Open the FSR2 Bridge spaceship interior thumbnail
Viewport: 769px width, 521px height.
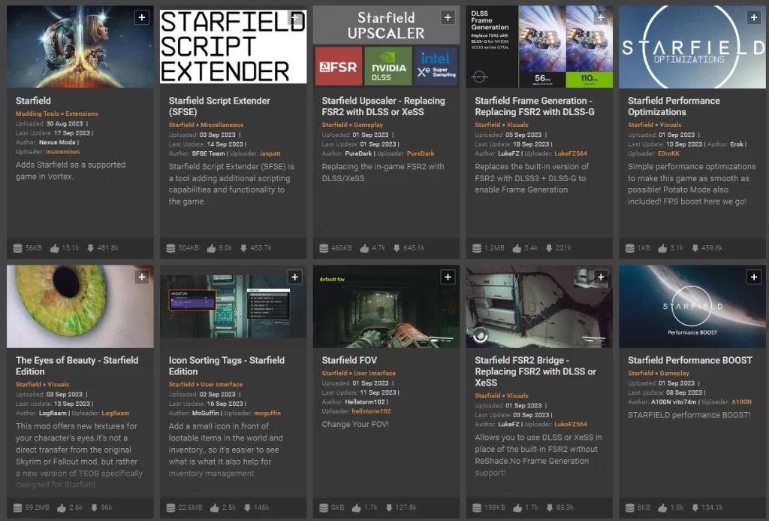[x=539, y=307]
